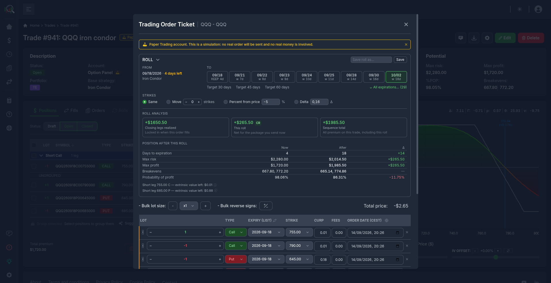Select the Move strikes radio option
This screenshot has width=551, height=283.
pyautogui.click(x=168, y=102)
